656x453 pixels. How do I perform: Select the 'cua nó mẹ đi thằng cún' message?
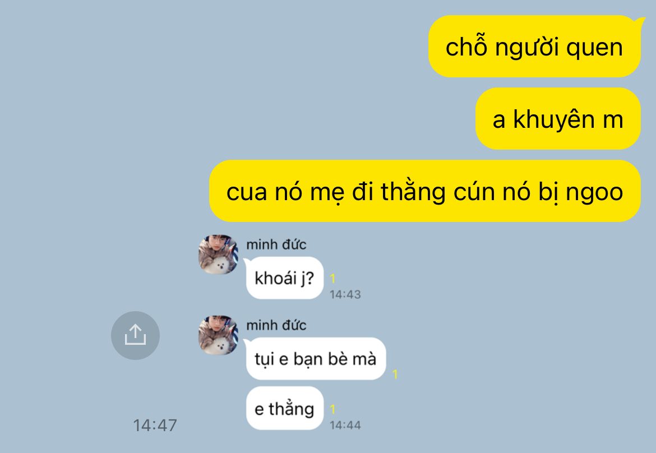pyautogui.click(x=425, y=191)
